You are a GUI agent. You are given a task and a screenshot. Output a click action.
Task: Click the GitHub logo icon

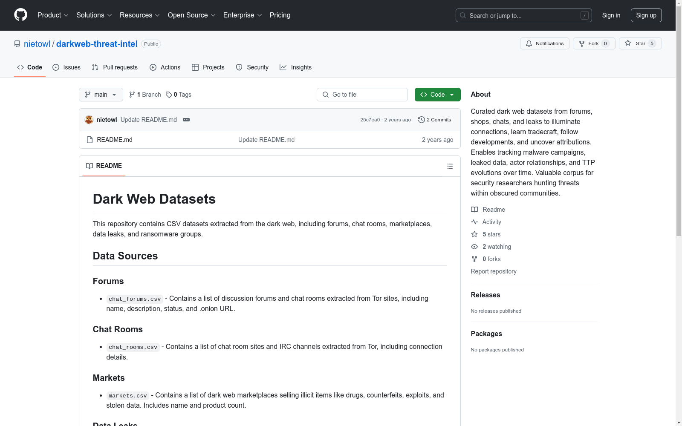tap(20, 15)
